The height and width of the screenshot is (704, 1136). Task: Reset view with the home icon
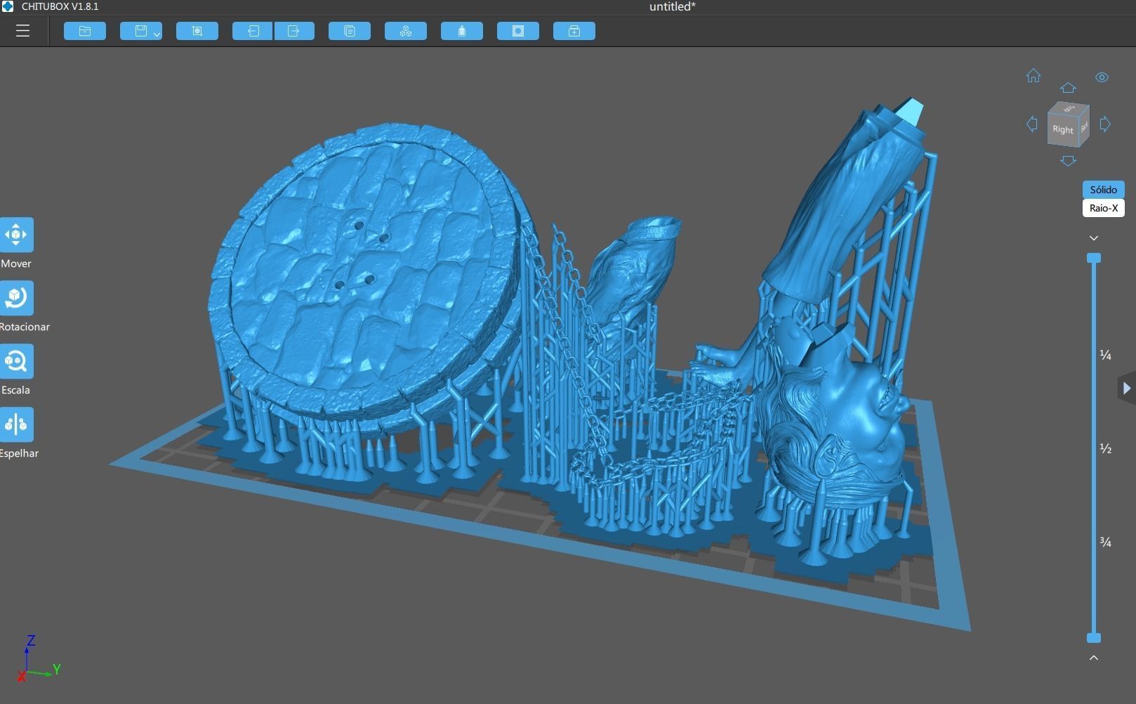click(1033, 75)
